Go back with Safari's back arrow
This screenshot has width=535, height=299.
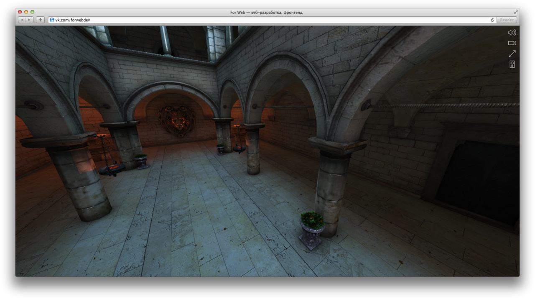(x=23, y=20)
